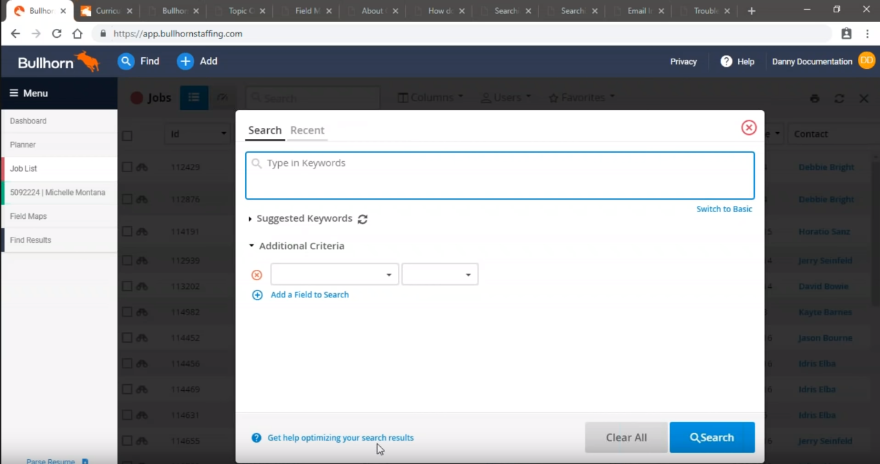Click Debbie Bright contact for job 112429
880x464 pixels.
[x=826, y=167]
